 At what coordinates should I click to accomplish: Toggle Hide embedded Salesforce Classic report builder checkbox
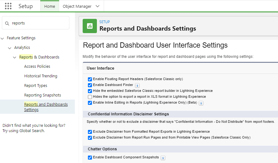point(90,91)
